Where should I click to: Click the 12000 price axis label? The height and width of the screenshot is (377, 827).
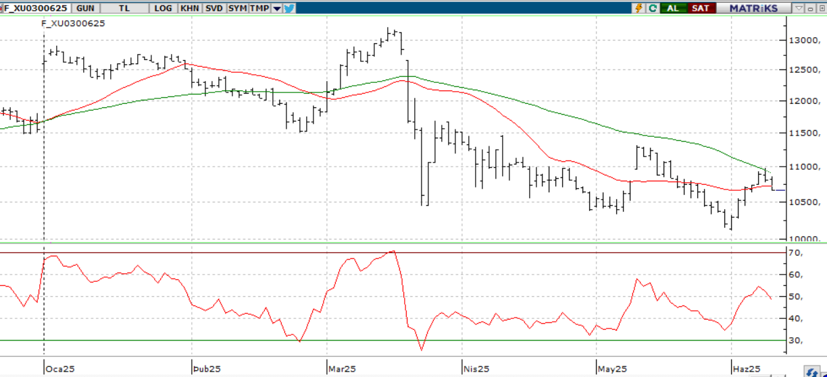(805, 101)
